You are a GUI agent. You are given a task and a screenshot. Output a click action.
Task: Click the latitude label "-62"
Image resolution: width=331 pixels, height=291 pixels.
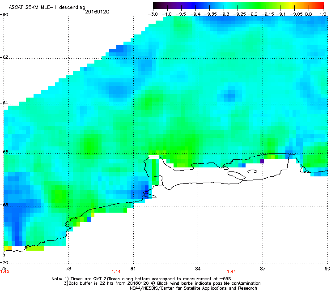coord(4,57)
